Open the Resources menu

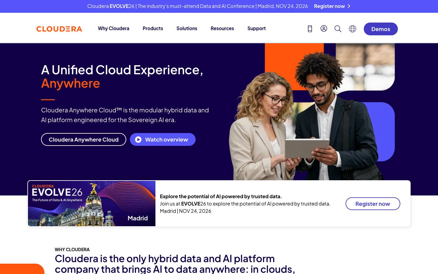tap(222, 28)
